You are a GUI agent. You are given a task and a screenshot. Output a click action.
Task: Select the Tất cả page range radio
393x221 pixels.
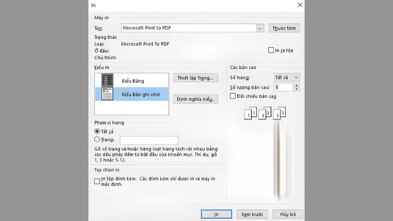[x=97, y=131]
